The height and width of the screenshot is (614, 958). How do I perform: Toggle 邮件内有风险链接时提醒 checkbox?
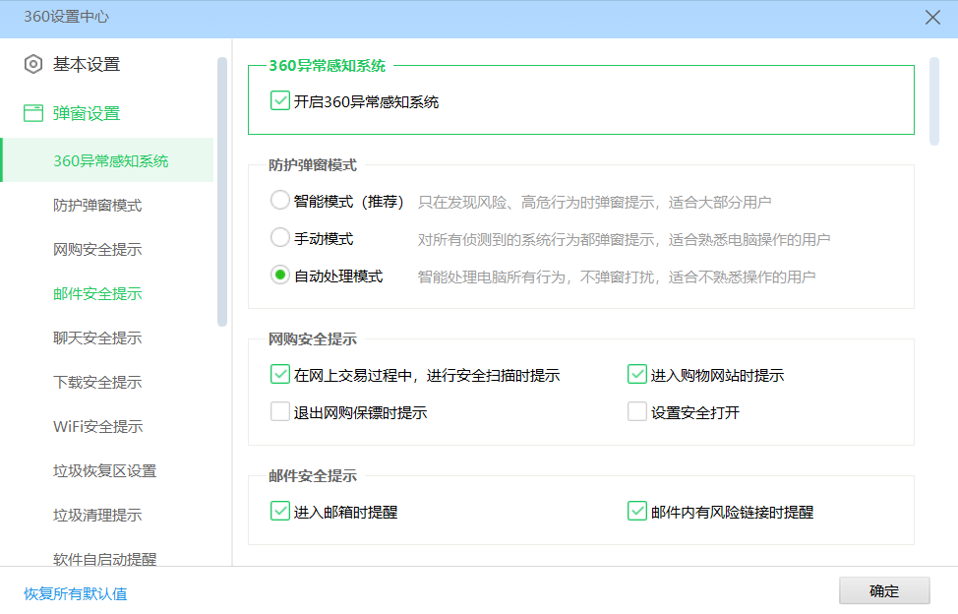[636, 511]
